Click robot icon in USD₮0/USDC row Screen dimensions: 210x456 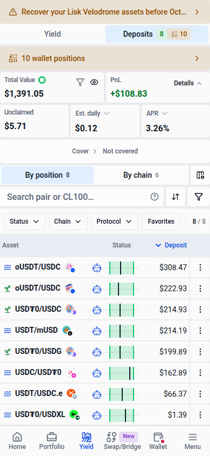[97, 310]
